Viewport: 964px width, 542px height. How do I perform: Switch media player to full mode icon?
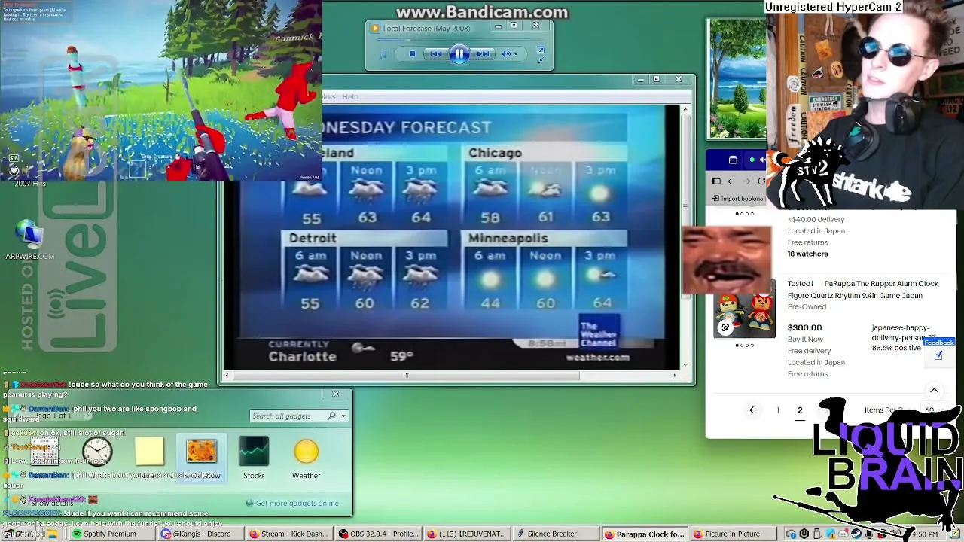click(540, 51)
